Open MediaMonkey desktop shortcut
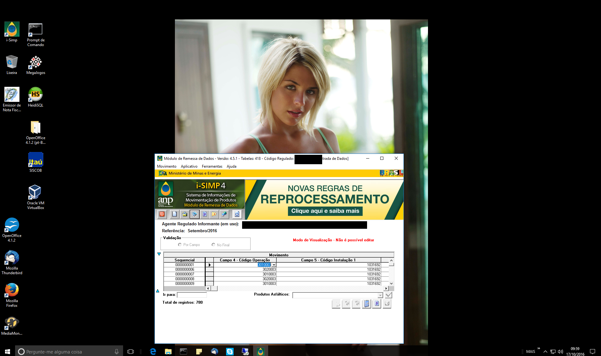Image resolution: width=601 pixels, height=356 pixels. tap(12, 325)
